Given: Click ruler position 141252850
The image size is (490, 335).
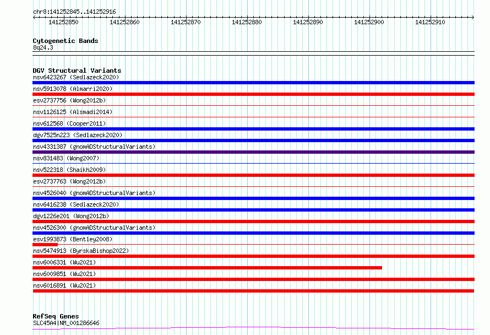Looking at the screenshot, I should [63, 22].
